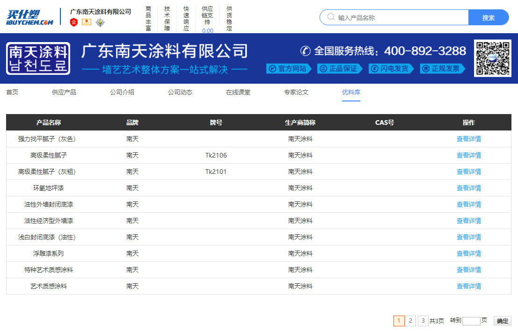The width and height of the screenshot is (518, 331).
Task: Click the 环氧地坪漆 product name
Action: [49, 188]
